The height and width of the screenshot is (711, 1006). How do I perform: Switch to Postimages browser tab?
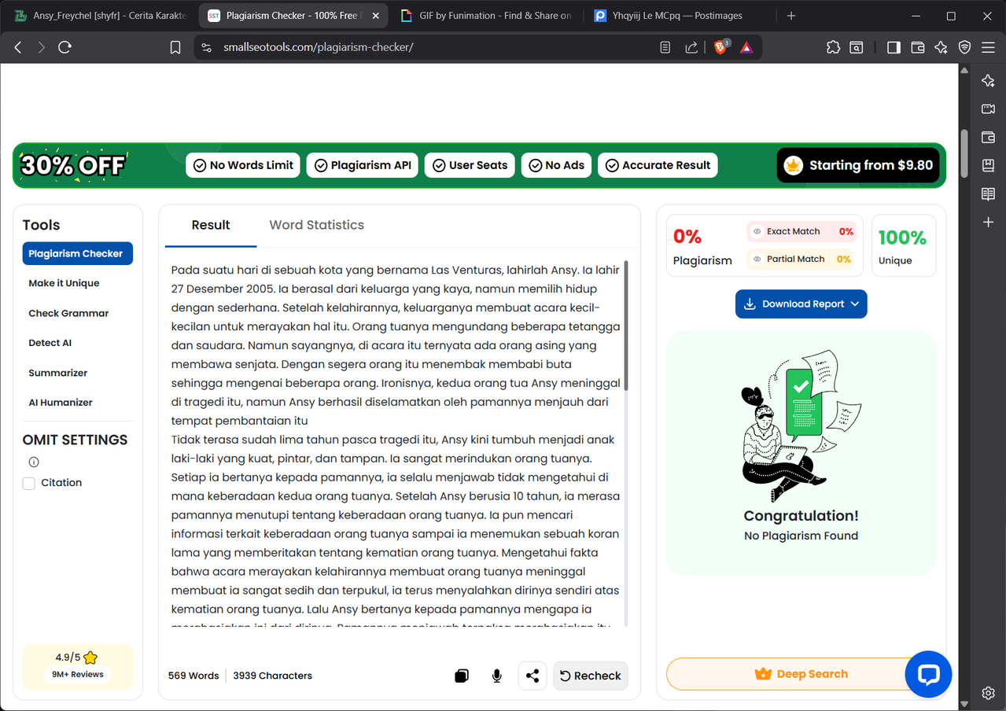click(x=680, y=16)
